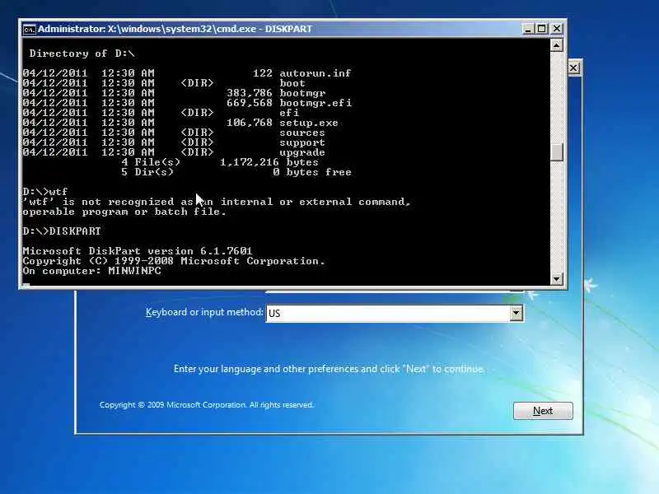Close the Administrator cmd.exe window
Viewport: 659px width, 494px height.
pyautogui.click(x=557, y=29)
